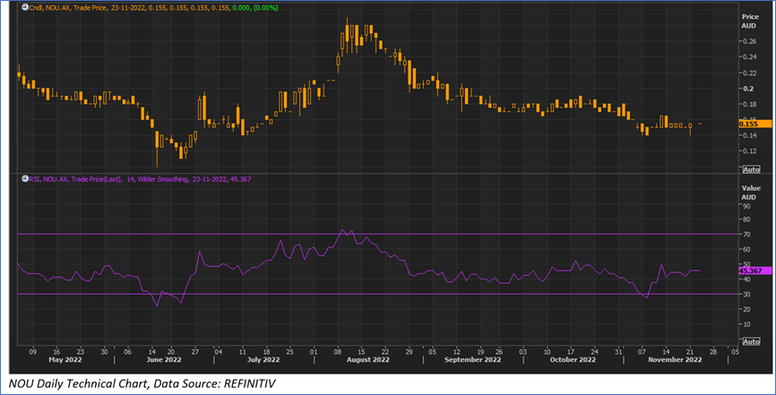The image size is (776, 395).
Task: Click the '21' date tick in November
Action: click(x=689, y=352)
